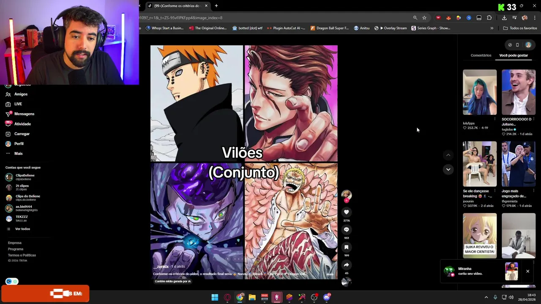541x304 pixels.
Task: Open the Series Graph bookmark
Action: pyautogui.click(x=431, y=28)
